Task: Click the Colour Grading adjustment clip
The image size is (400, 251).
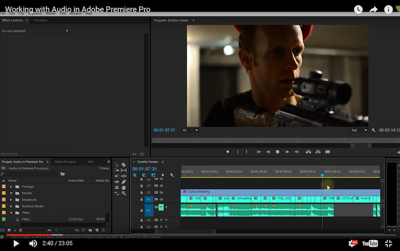Action: point(280,192)
